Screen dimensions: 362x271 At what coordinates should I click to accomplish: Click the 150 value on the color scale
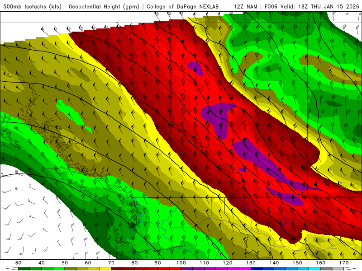click(297, 263)
